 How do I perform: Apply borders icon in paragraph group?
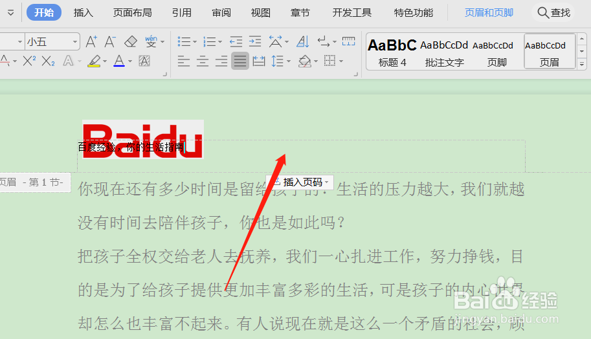pyautogui.click(x=329, y=60)
